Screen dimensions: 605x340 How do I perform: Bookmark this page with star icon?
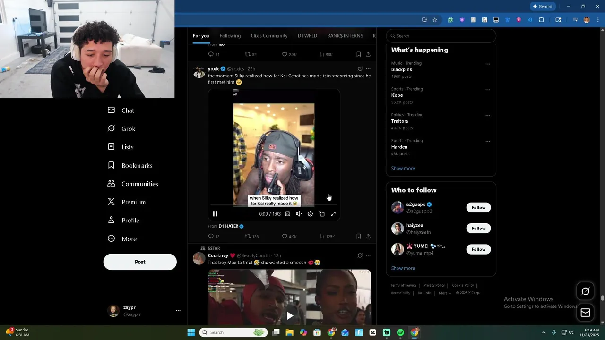coord(435,20)
